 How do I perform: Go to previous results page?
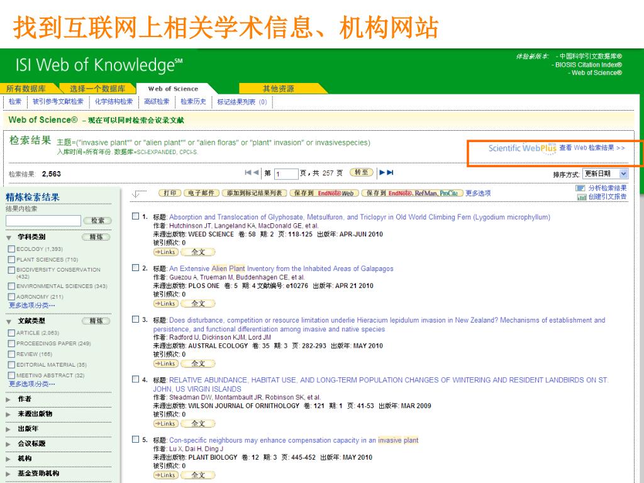coord(256,172)
